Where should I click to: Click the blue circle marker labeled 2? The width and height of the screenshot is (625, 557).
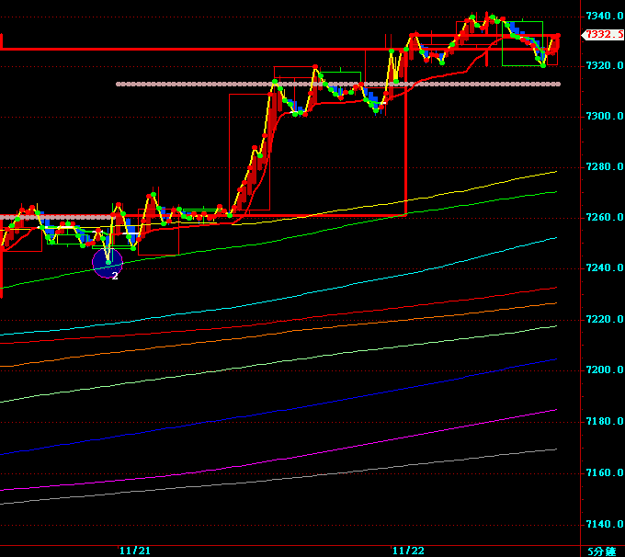[x=108, y=264]
